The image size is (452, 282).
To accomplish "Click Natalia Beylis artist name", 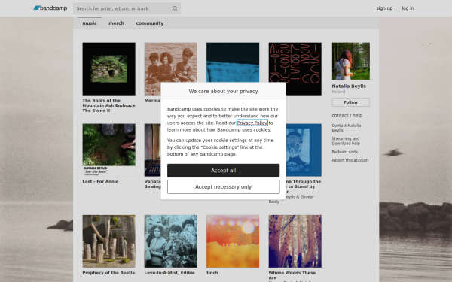I will [x=349, y=86].
